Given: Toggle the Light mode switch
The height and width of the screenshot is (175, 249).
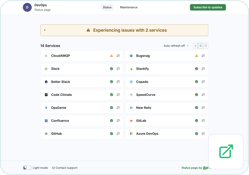Looking at the screenshot, I should (x=27, y=168).
